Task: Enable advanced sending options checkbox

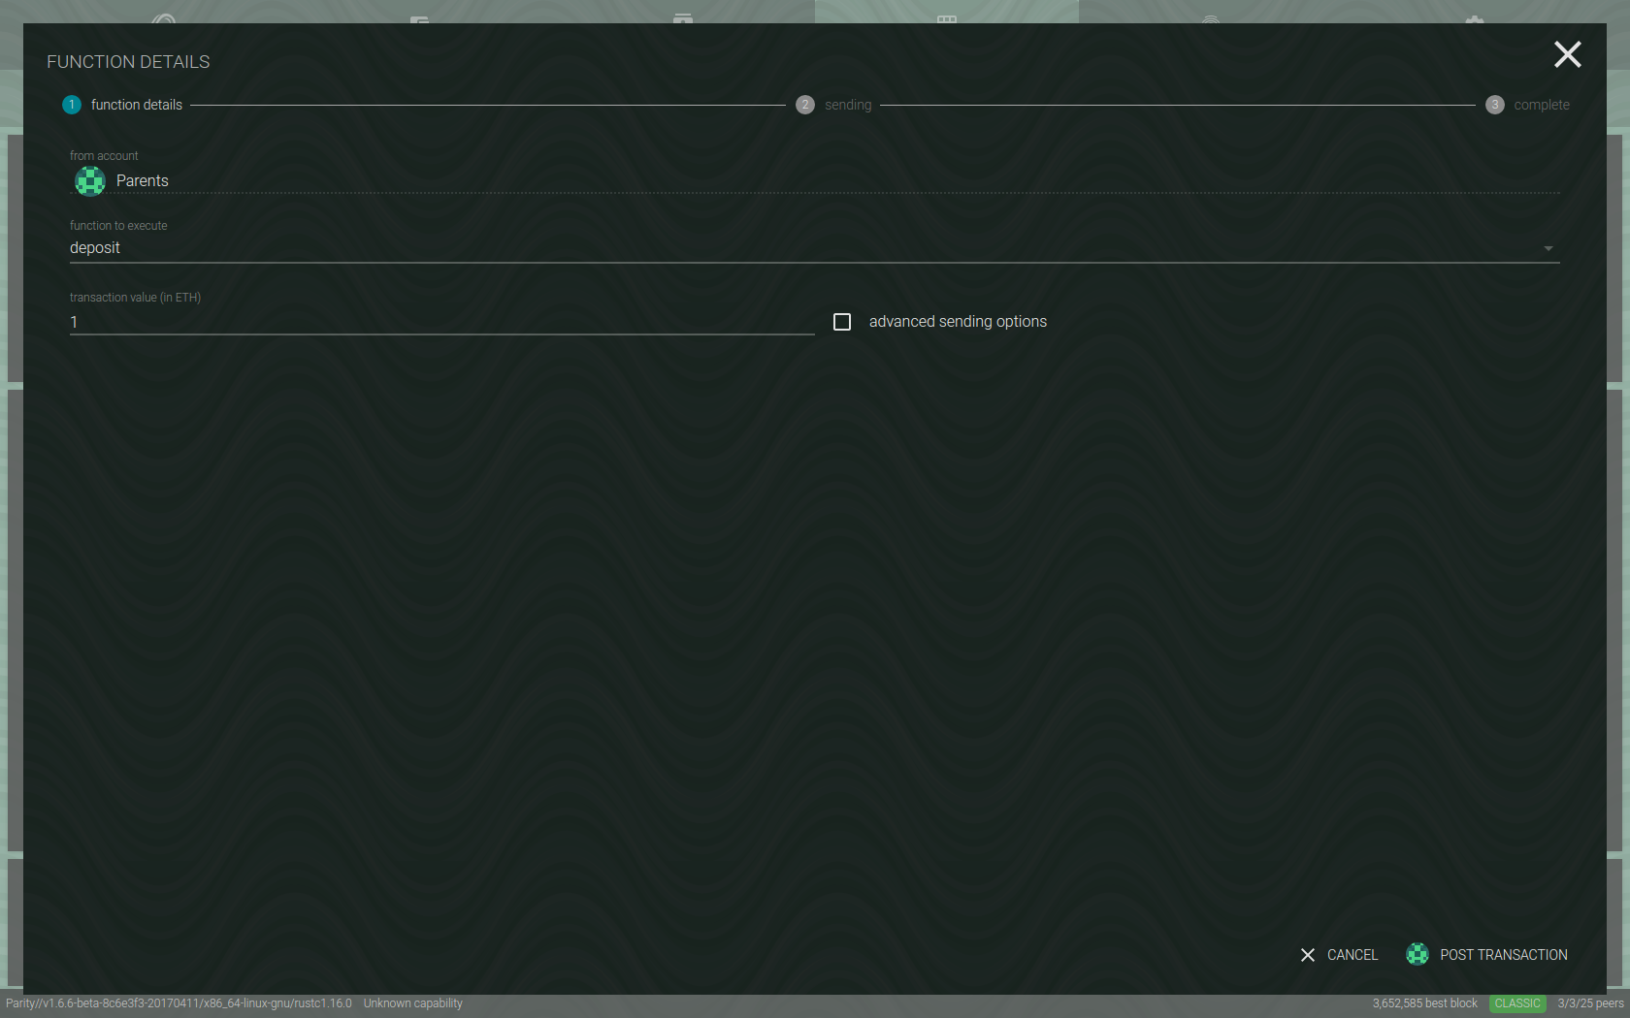Action: coord(842,322)
